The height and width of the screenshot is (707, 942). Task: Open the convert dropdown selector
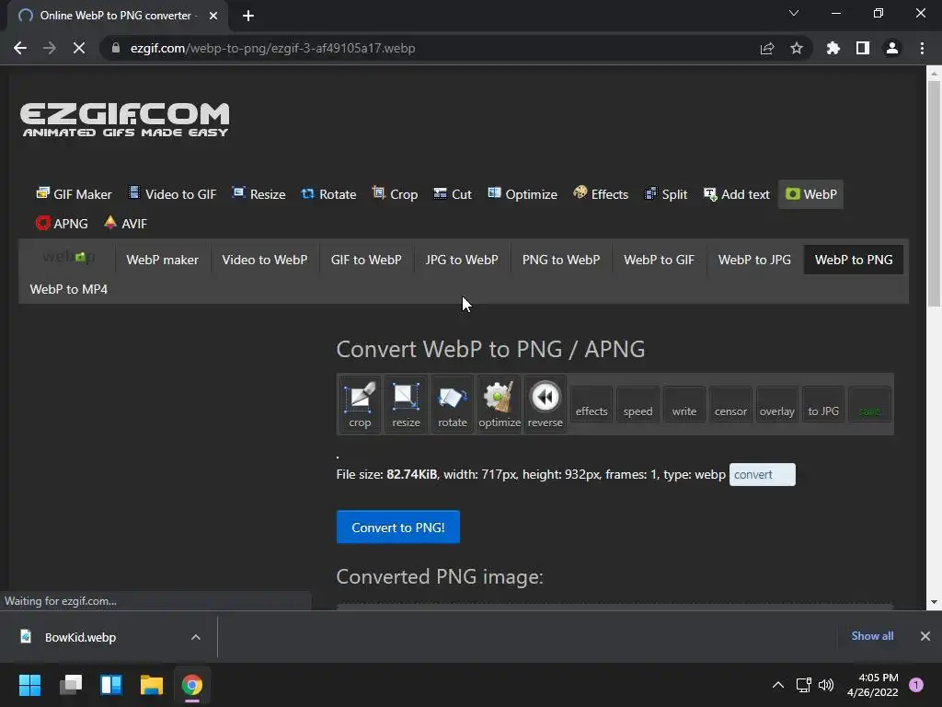(x=762, y=474)
